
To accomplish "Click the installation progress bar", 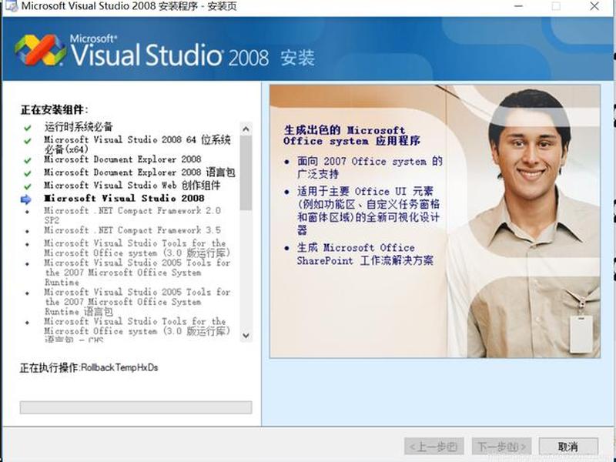I will pyautogui.click(x=136, y=407).
